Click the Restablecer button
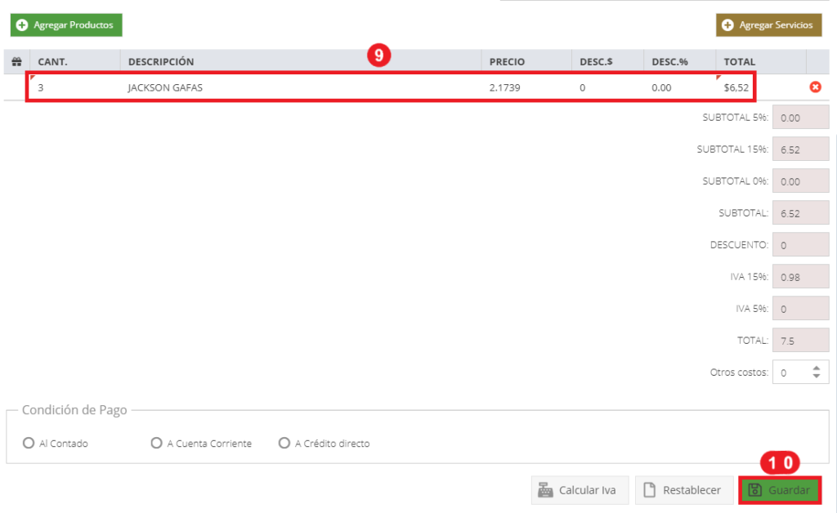The height and width of the screenshot is (513, 837). click(x=684, y=490)
